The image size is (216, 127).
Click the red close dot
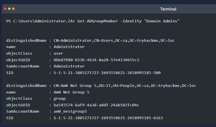pyautogui.click(x=5, y=9)
